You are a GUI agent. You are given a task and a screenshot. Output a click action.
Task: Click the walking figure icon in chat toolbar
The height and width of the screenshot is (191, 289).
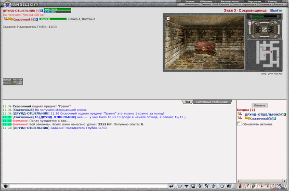click(200, 186)
